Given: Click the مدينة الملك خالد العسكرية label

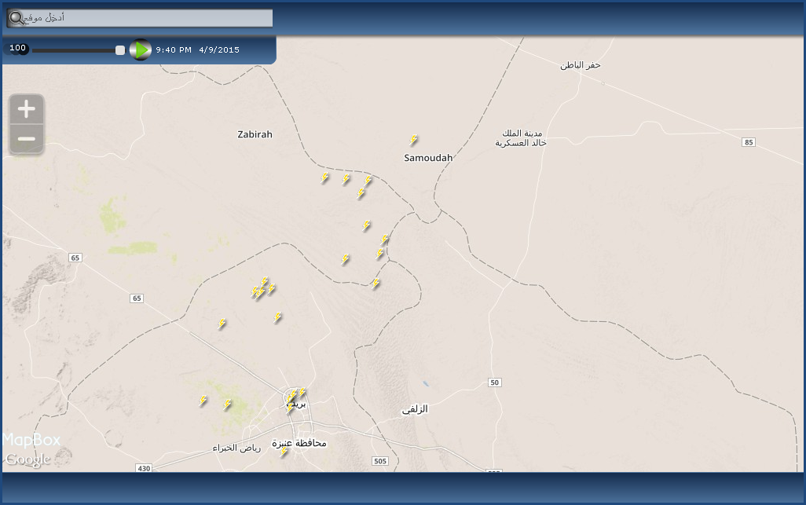Looking at the screenshot, I should [521, 138].
